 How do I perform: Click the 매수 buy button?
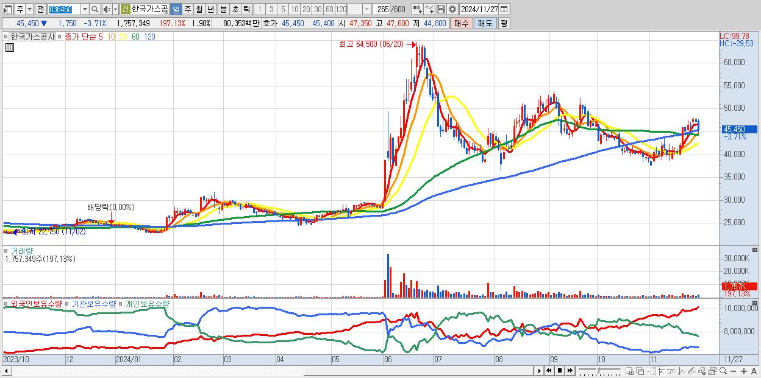462,23
